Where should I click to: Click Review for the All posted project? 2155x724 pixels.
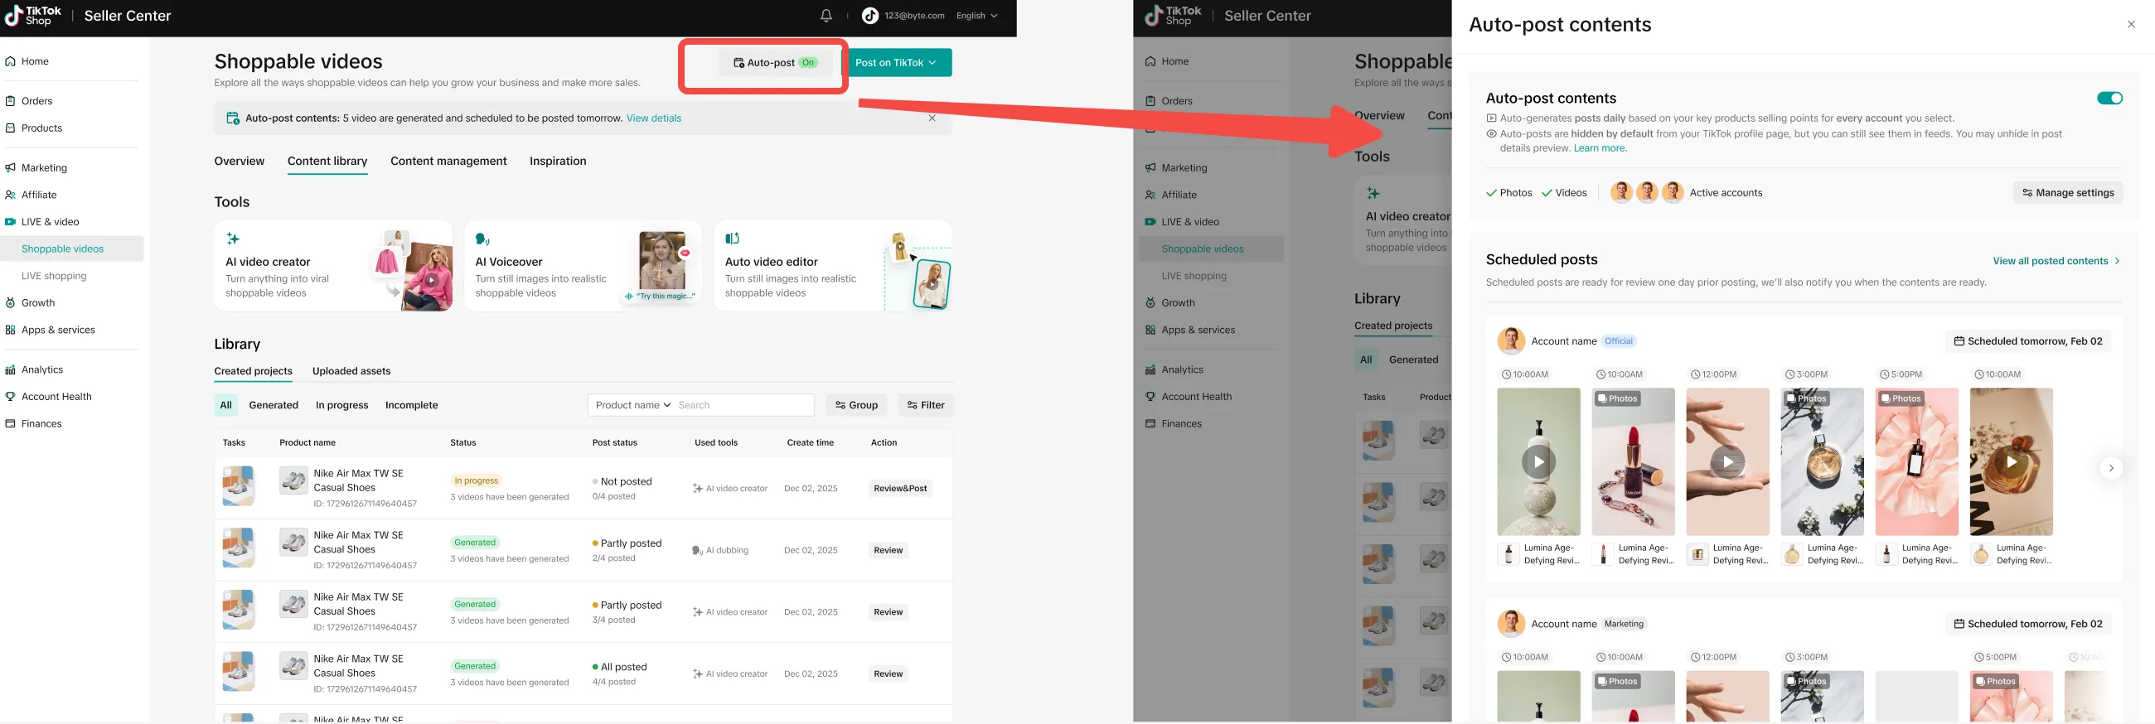[888, 673]
